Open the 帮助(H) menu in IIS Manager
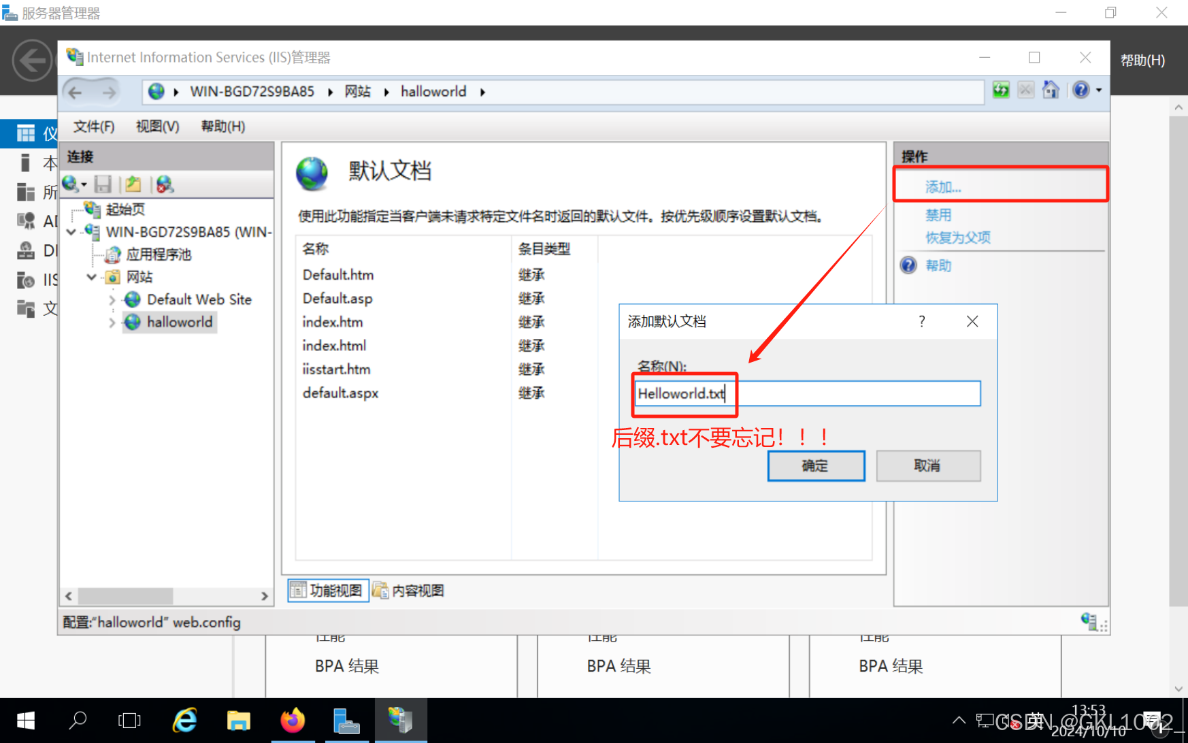The height and width of the screenshot is (743, 1188). 222,127
